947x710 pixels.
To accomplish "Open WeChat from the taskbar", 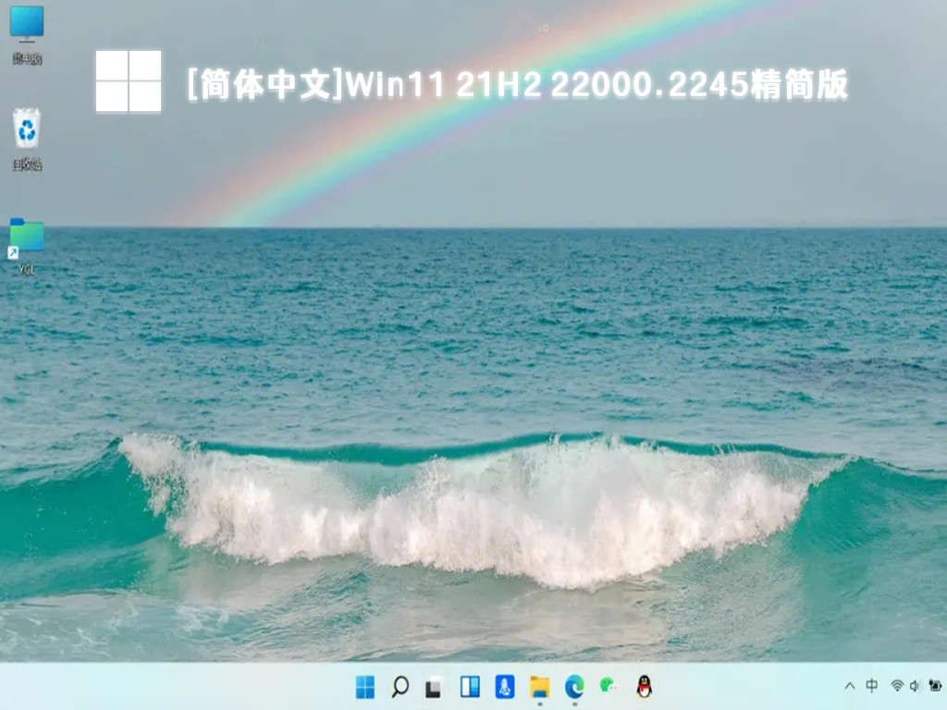I will [609, 687].
